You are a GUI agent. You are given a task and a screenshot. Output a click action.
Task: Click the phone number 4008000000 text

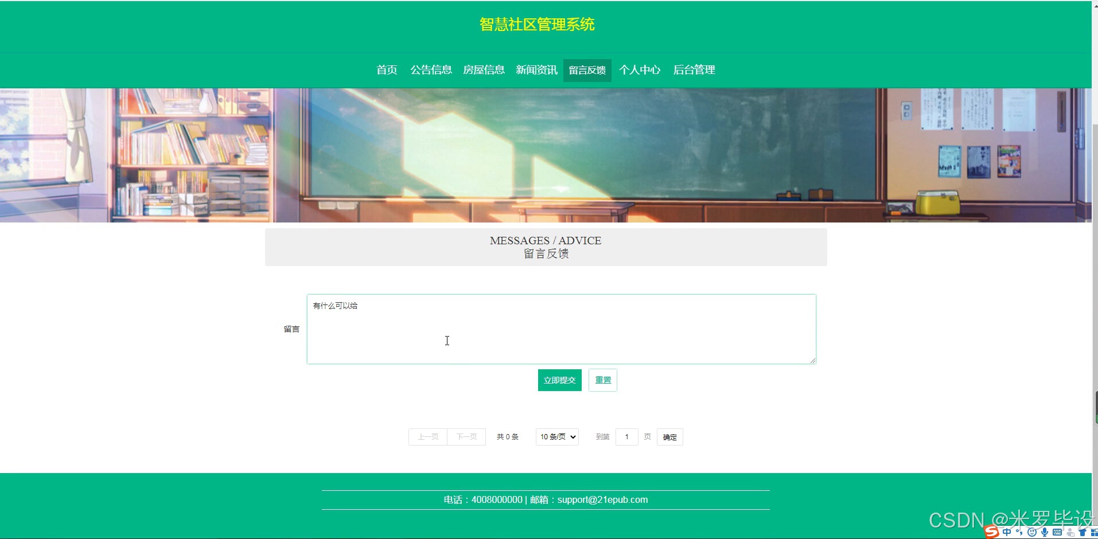pyautogui.click(x=497, y=500)
